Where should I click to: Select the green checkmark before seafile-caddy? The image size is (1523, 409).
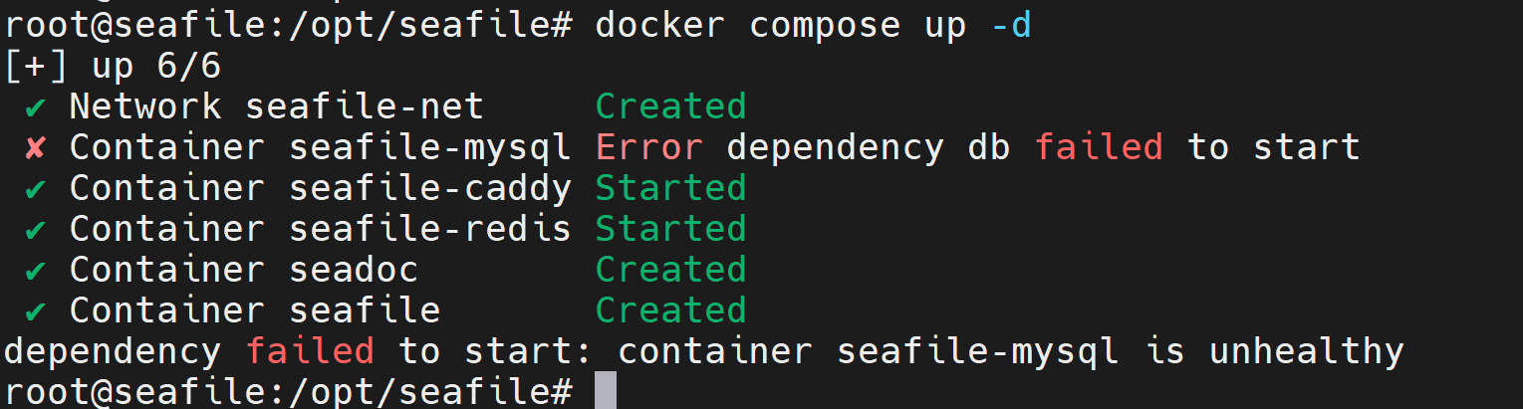coord(35,189)
